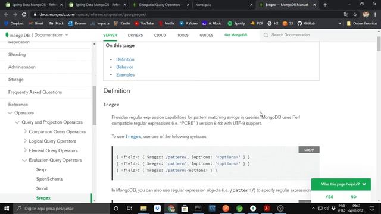Viewport: 381px width, 214px height.
Task: Open the Spotify bookmark
Action: (x=236, y=23)
